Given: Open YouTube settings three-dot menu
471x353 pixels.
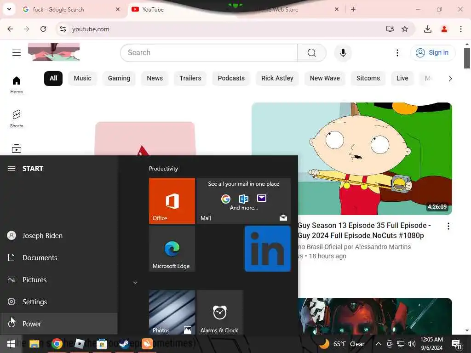Looking at the screenshot, I should [x=397, y=53].
